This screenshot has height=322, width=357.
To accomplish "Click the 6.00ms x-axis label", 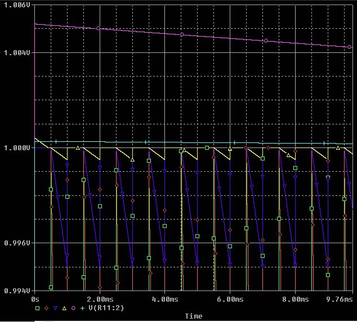I will [x=230, y=299].
